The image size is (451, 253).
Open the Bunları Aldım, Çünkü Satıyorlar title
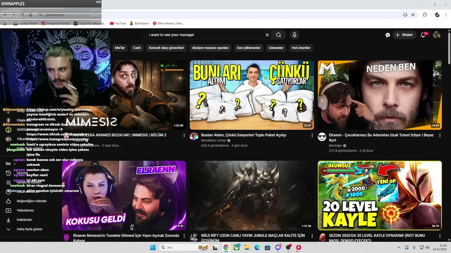243,135
